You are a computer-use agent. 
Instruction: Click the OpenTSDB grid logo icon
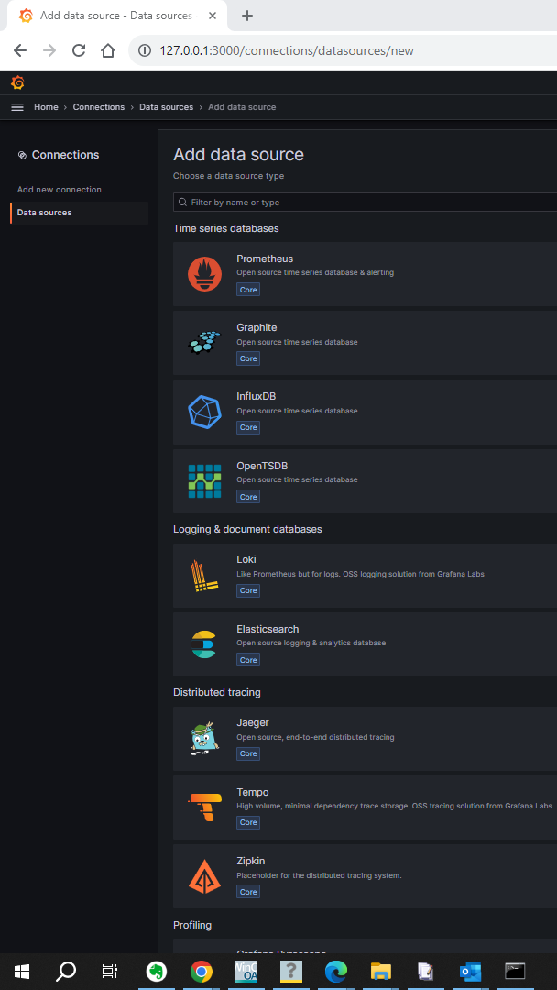coord(204,481)
